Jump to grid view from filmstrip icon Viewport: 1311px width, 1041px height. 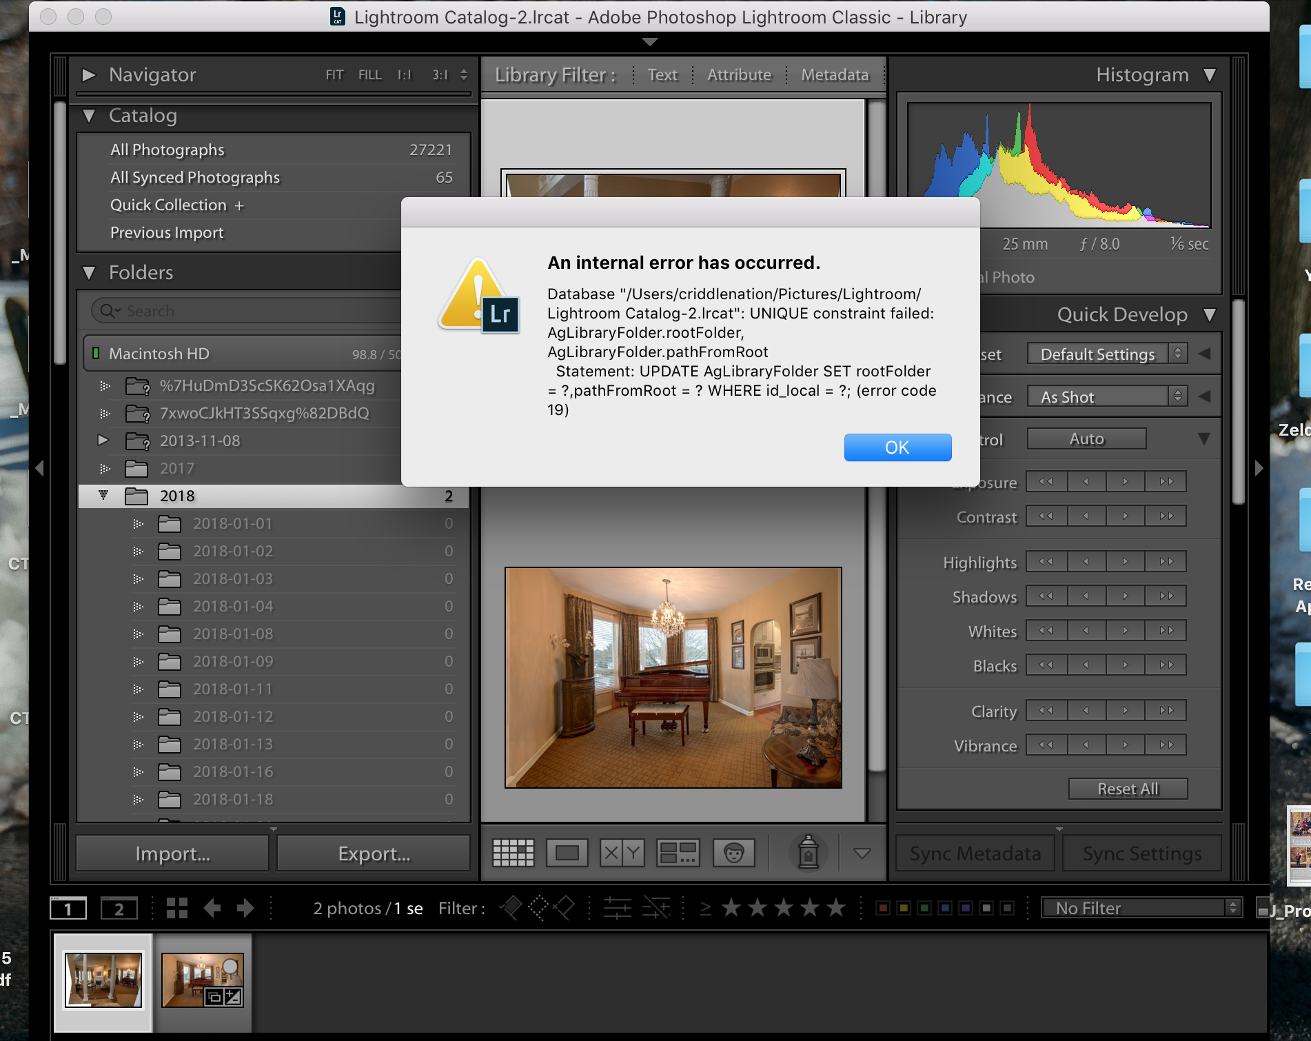point(177,908)
